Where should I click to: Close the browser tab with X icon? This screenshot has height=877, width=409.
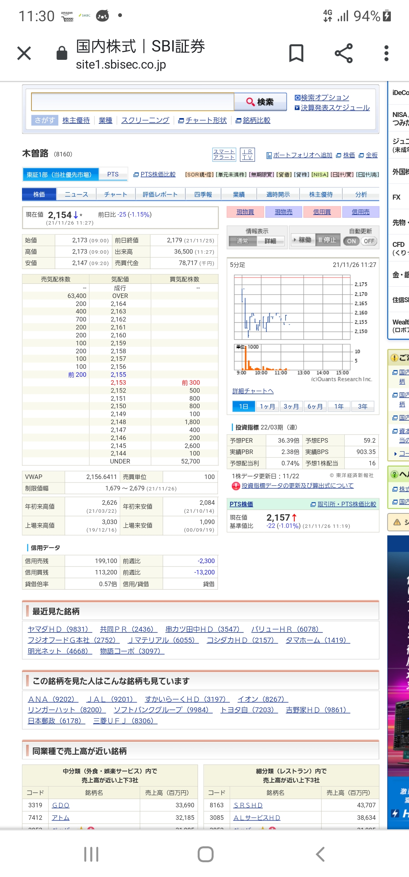tap(24, 53)
